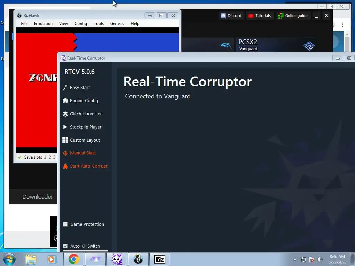Switch to Real-Time Corruptor taskbar icon
This screenshot has height=266, width=355.
click(x=117, y=259)
